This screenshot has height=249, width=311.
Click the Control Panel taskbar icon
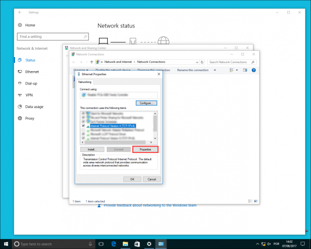click(161, 244)
